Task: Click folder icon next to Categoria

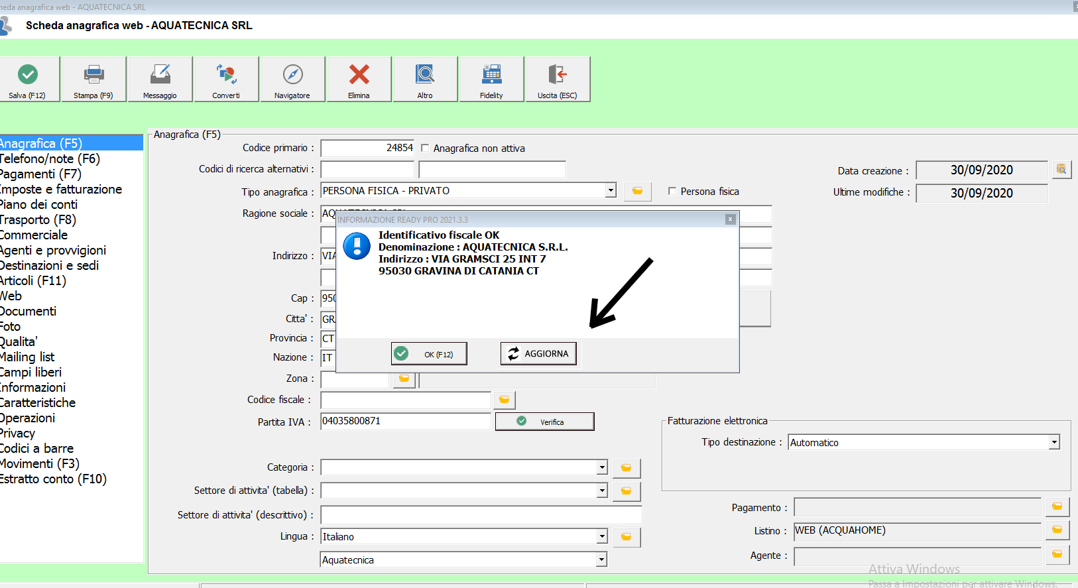Action: (x=627, y=468)
